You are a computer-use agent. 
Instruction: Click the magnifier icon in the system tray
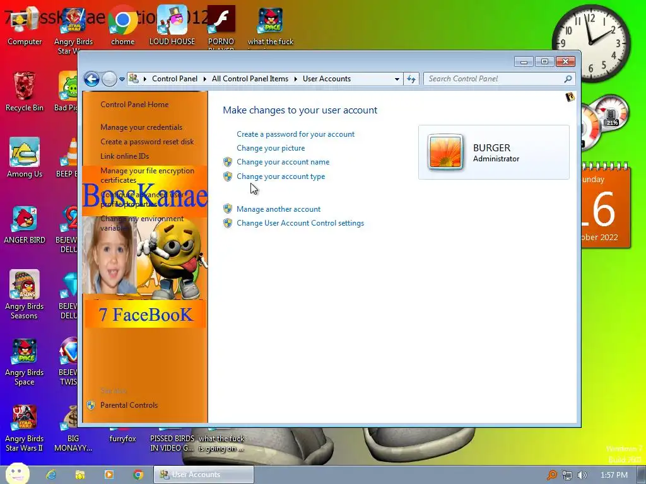551,475
